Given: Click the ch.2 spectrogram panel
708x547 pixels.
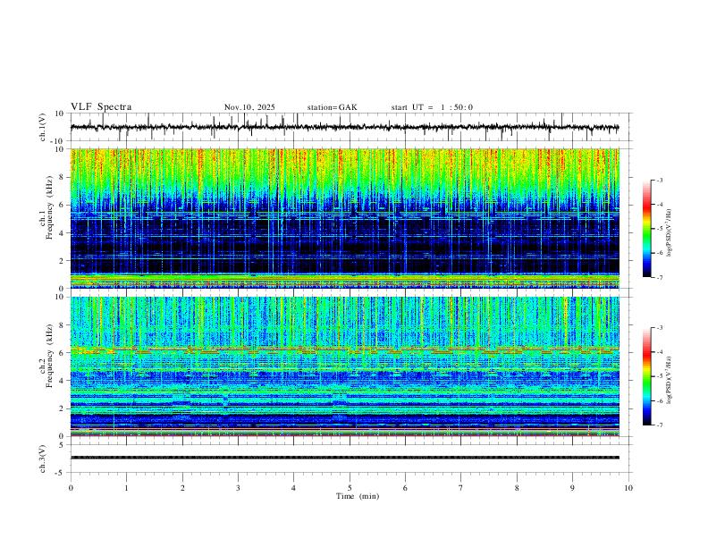Looking at the screenshot, I should tap(345, 366).
